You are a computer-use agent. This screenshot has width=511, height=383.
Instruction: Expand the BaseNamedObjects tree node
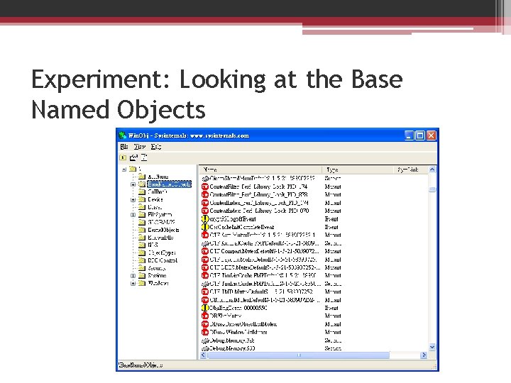[x=133, y=184]
